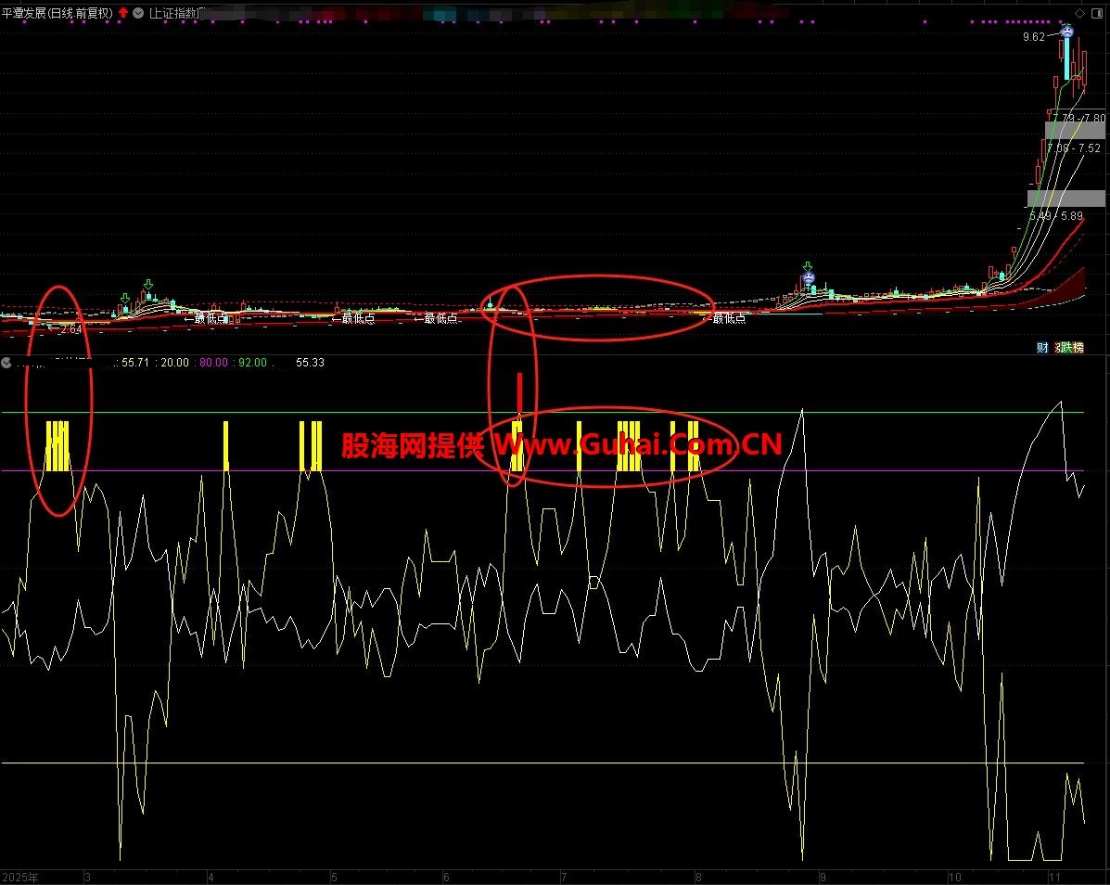Image resolution: width=1110 pixels, height=885 pixels.
Task: Click the 7.79 - 7.80 gray gap zone
Action: click(x=1075, y=130)
